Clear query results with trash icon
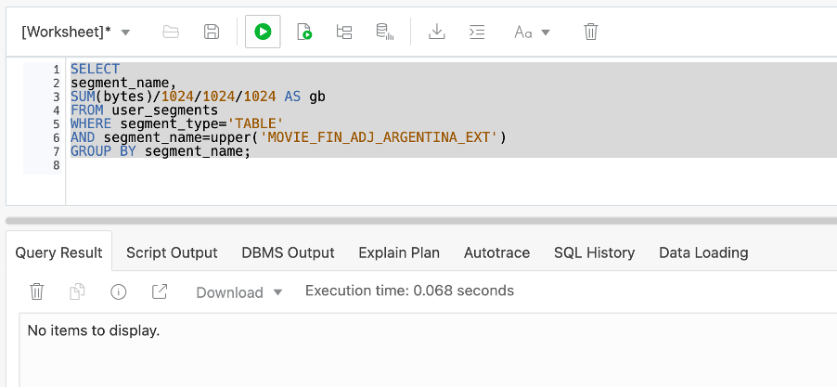 [37, 291]
